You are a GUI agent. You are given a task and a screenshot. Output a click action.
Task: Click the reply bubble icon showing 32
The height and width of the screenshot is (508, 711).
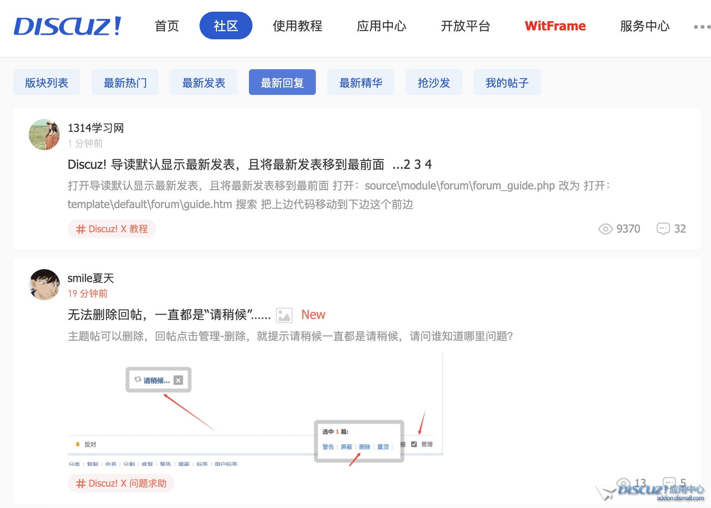663,229
